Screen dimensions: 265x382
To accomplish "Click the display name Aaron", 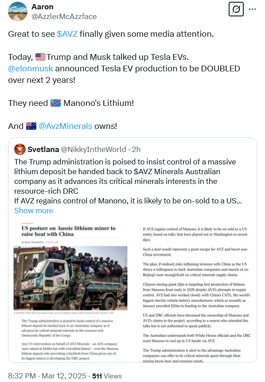I will click(x=43, y=7).
